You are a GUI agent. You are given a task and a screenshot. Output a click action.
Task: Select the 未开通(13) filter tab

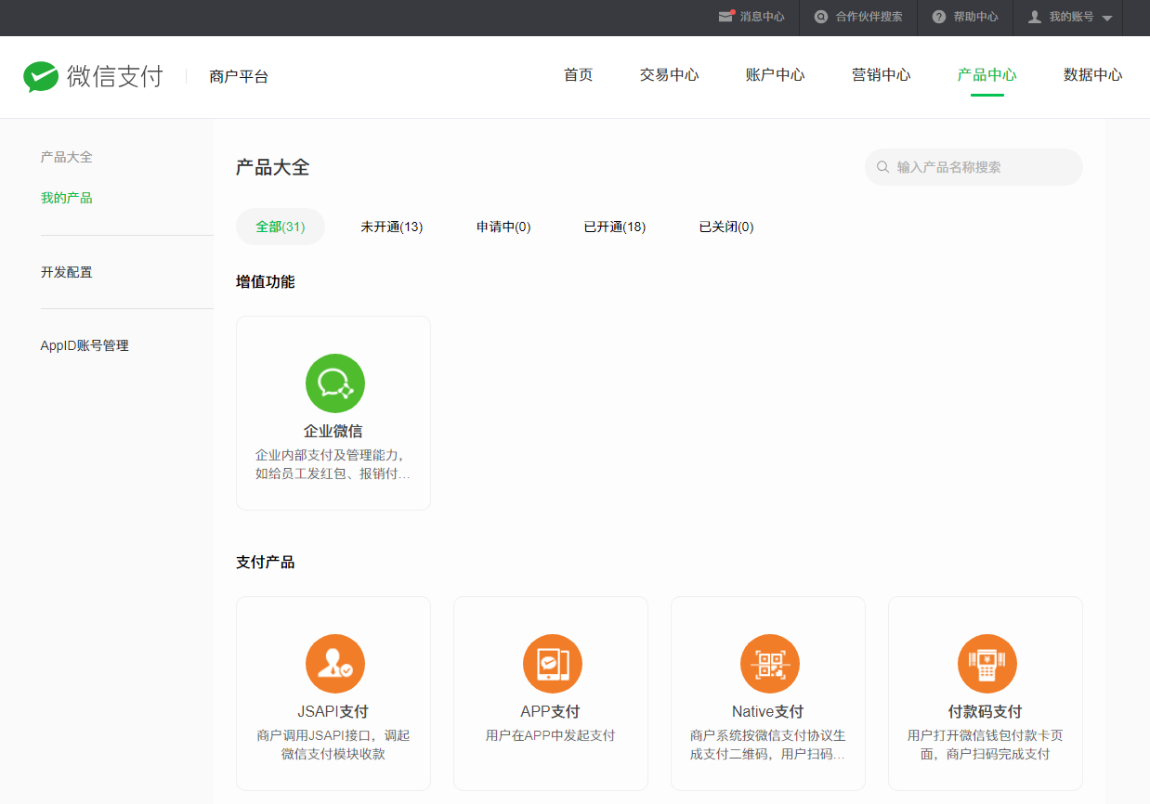[x=392, y=227]
